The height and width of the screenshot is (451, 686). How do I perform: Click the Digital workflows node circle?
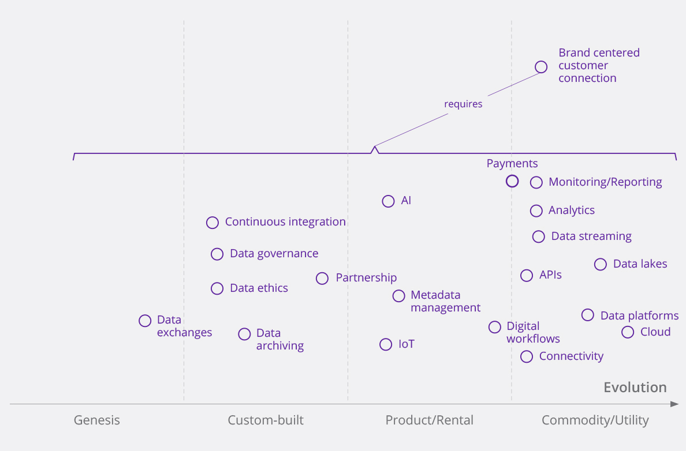pos(495,327)
